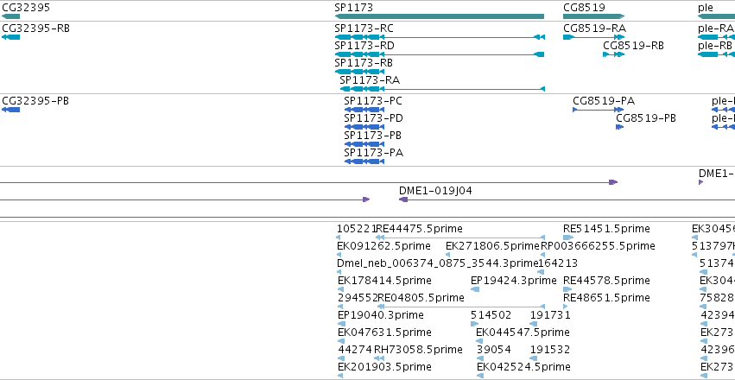Image resolution: width=735 pixels, height=380 pixels.
Task: Open the SP1173-RB transcript label
Action: pyautogui.click(x=364, y=63)
